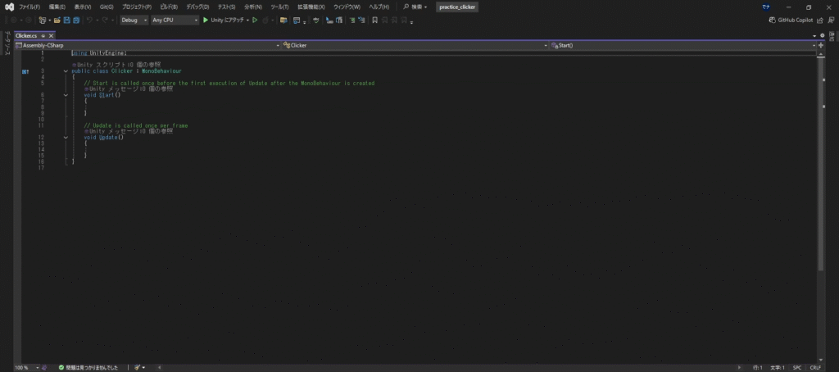Open the プロジェクト(P) menu
The width and height of the screenshot is (839, 372).
(137, 7)
